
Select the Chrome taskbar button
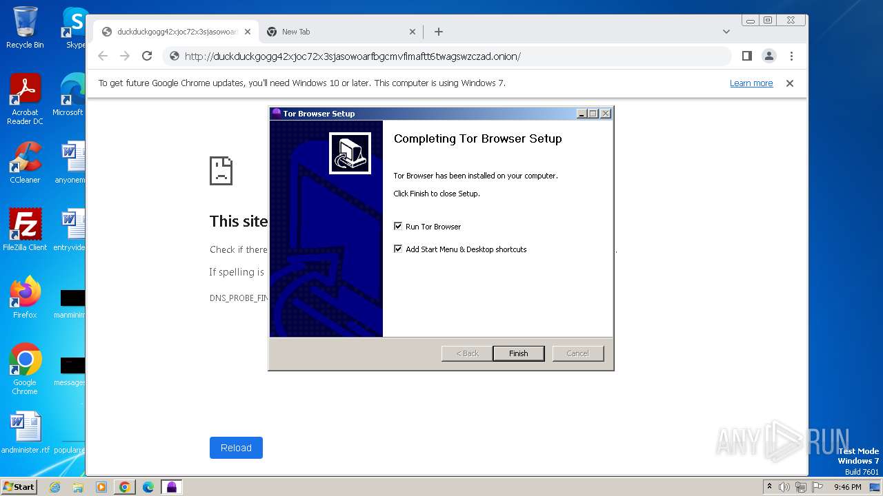click(125, 487)
